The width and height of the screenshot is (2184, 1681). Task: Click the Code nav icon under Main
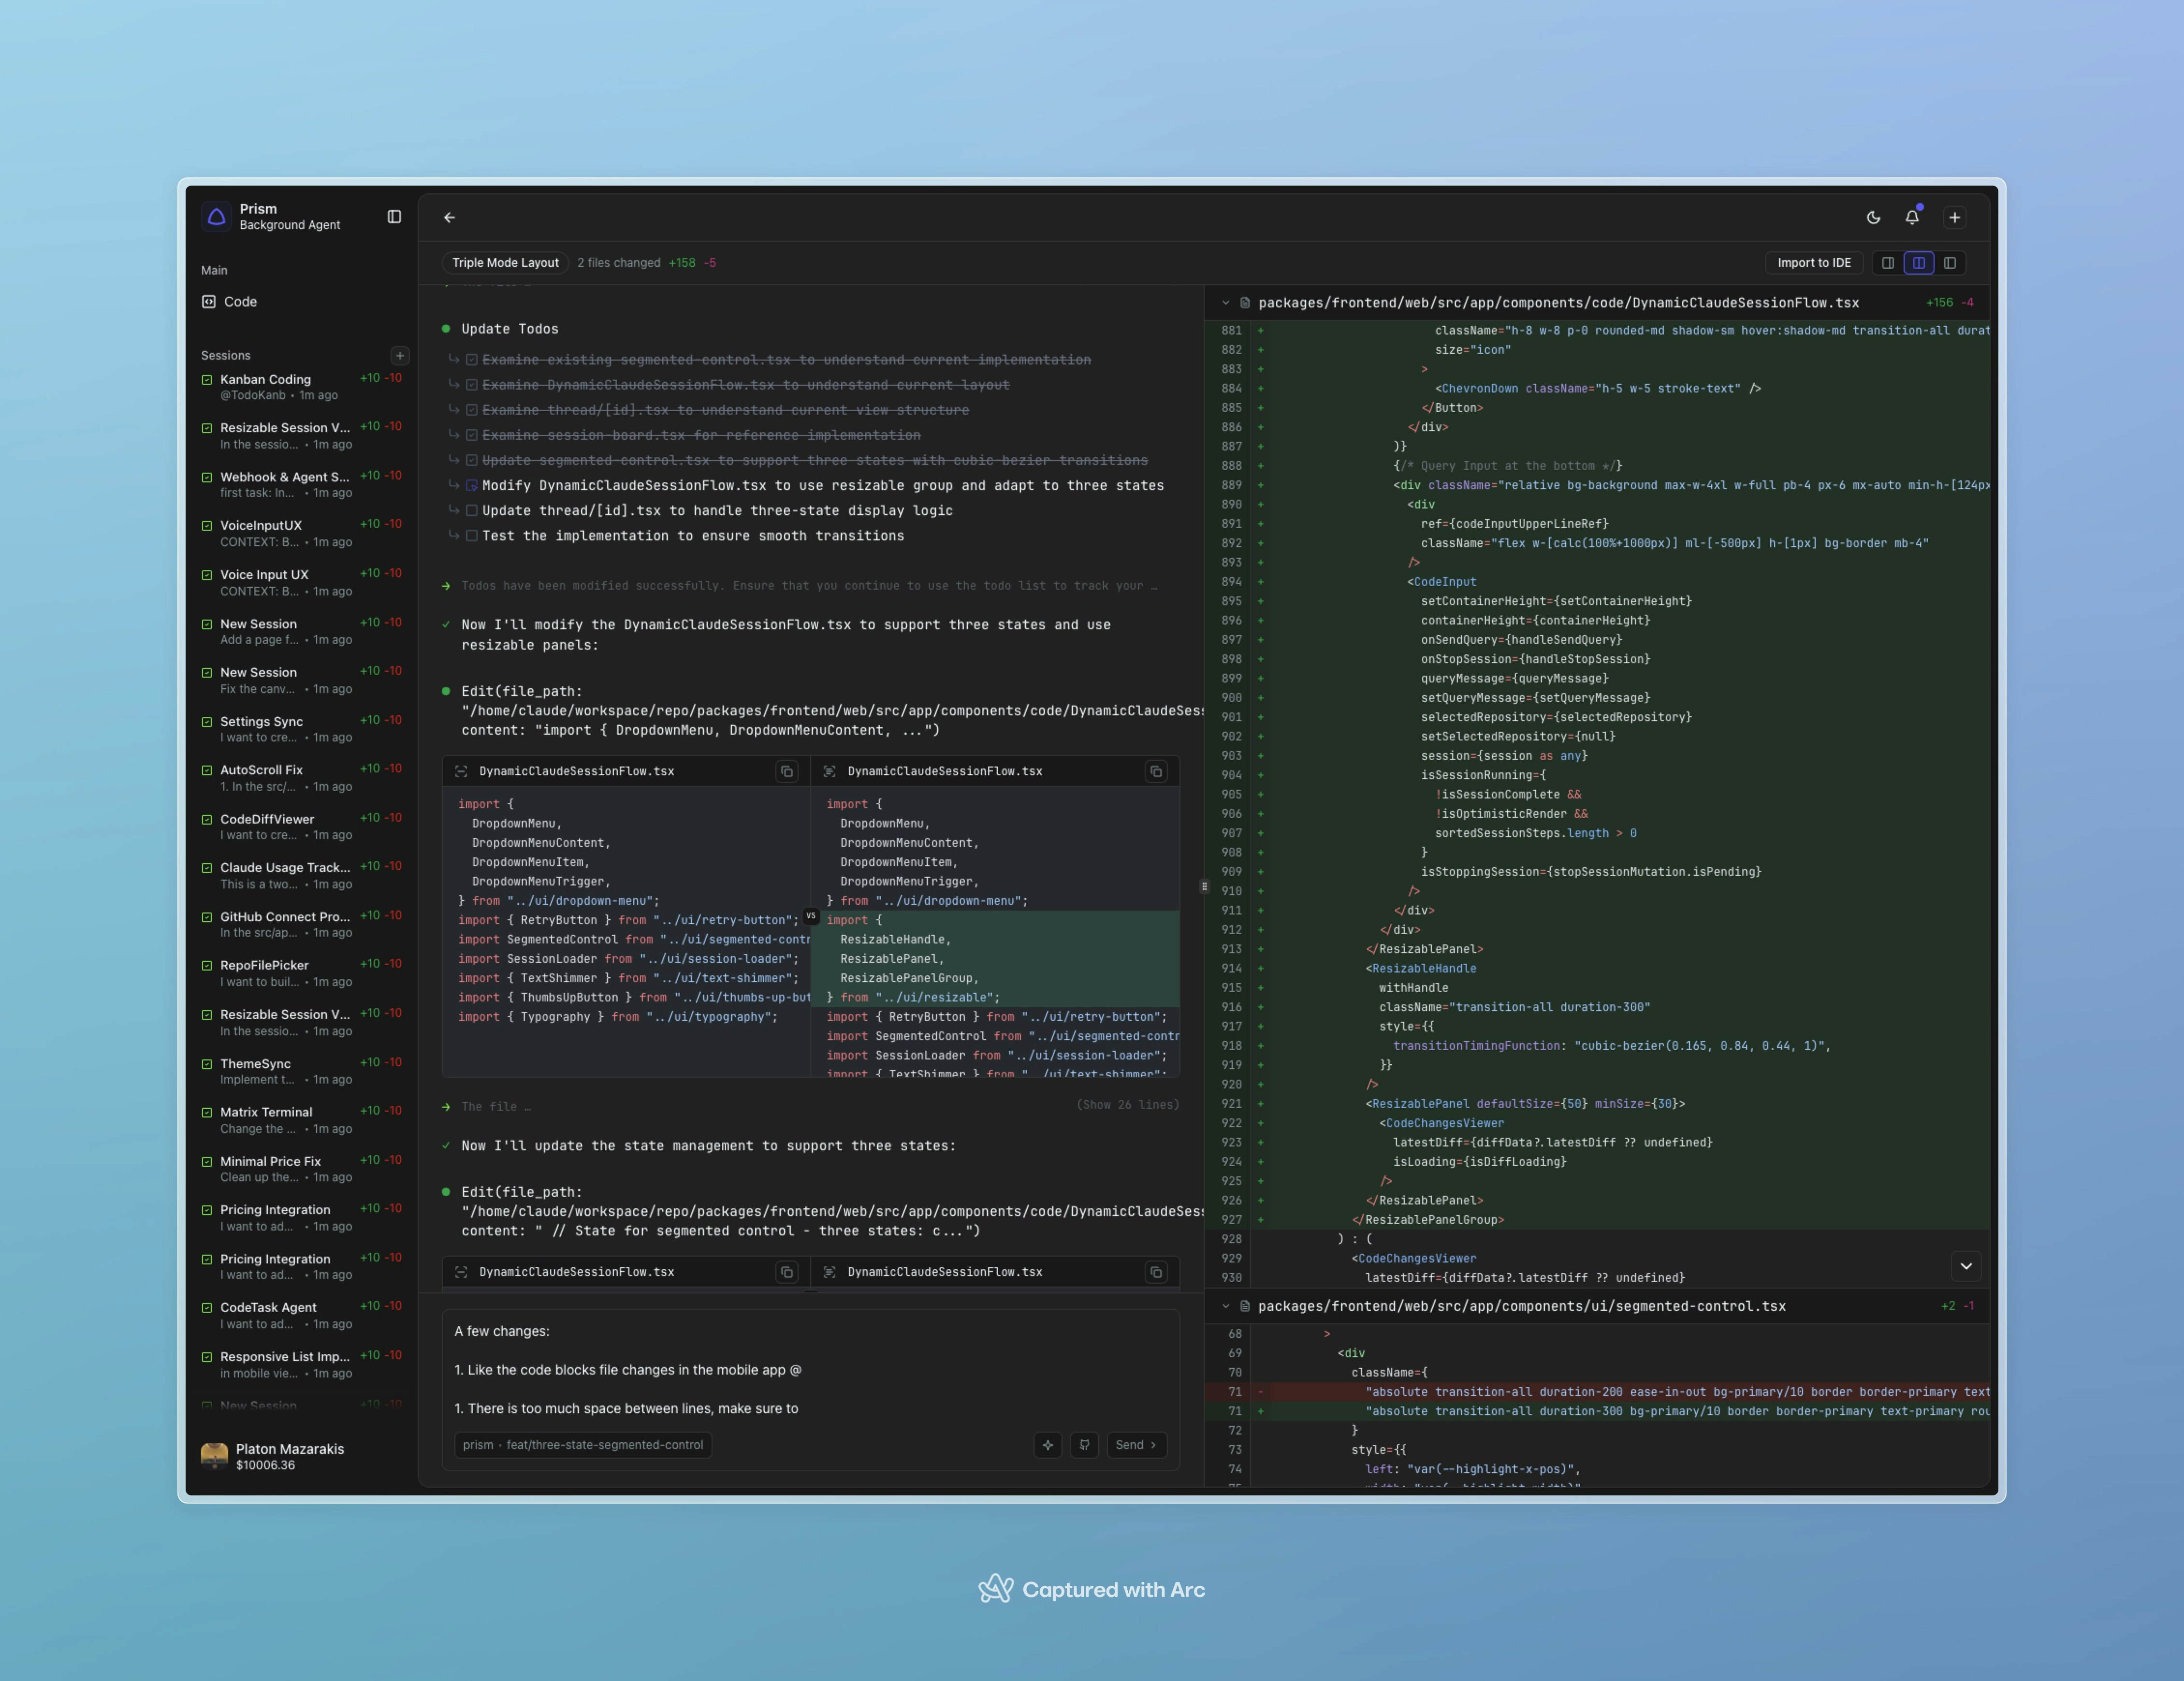point(209,301)
